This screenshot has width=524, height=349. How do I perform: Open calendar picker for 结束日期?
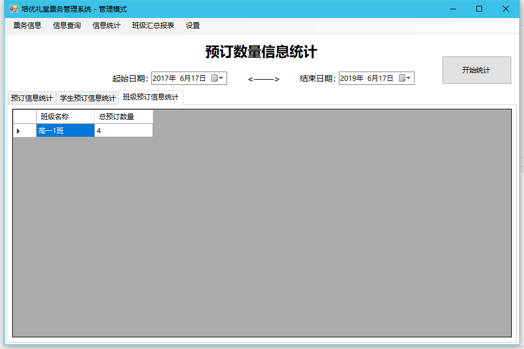click(405, 79)
